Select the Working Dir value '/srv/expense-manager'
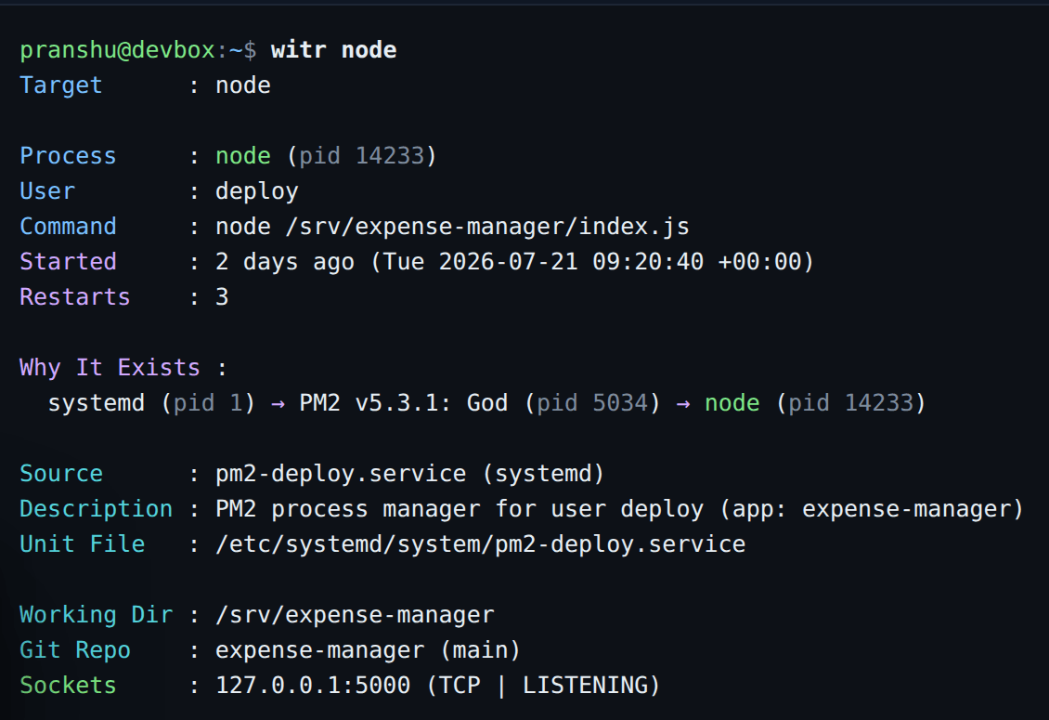Screen dimensions: 1049x720 (355, 615)
